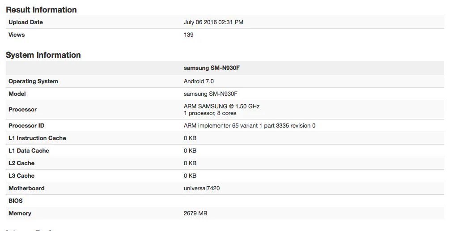
Task: Click the Model value samsung SM-N930F
Action: coord(211,94)
